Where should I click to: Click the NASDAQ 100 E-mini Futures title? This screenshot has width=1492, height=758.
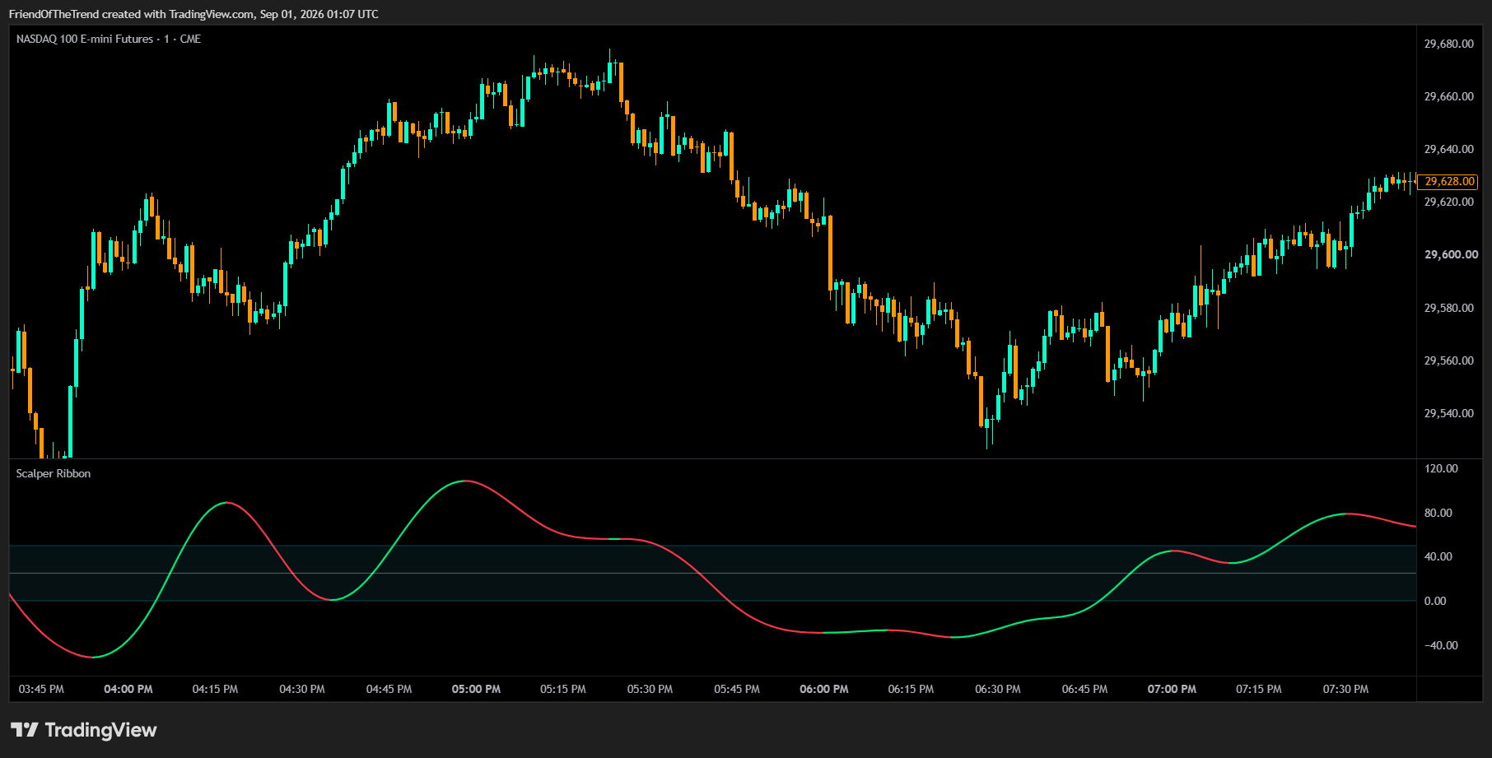point(109,39)
